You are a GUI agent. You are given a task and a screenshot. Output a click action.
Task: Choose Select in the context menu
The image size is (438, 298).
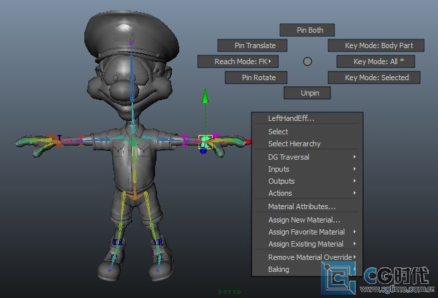tap(308, 132)
